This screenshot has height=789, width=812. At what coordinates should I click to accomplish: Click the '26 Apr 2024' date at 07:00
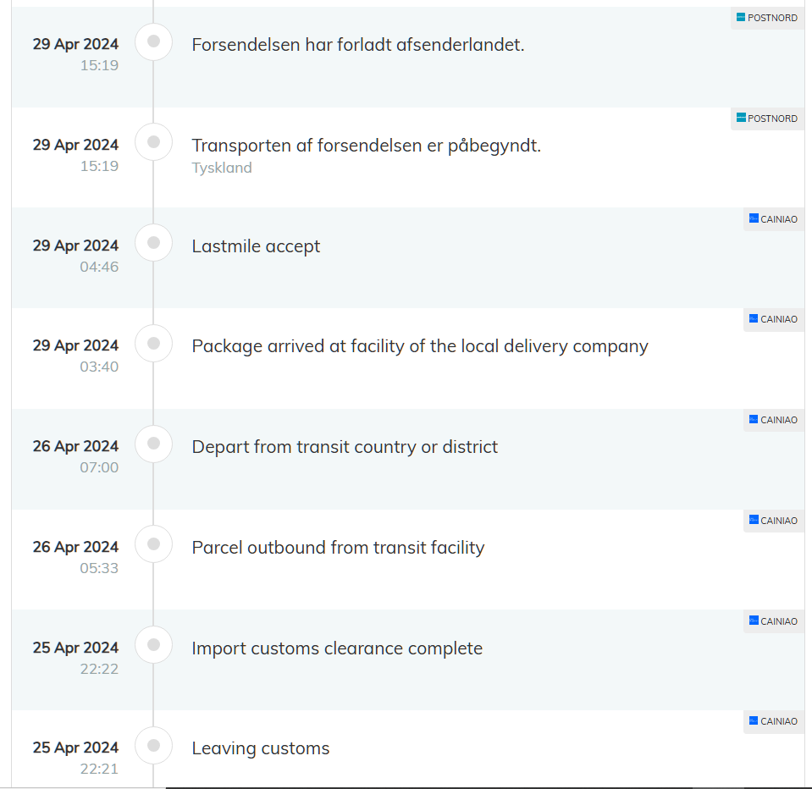[x=75, y=446]
